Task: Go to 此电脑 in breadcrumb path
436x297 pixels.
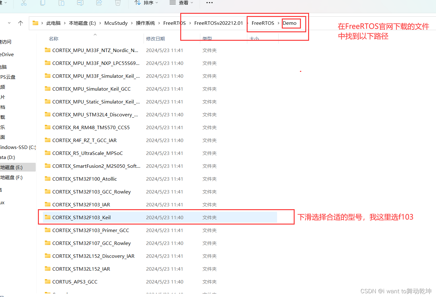Action: point(53,23)
